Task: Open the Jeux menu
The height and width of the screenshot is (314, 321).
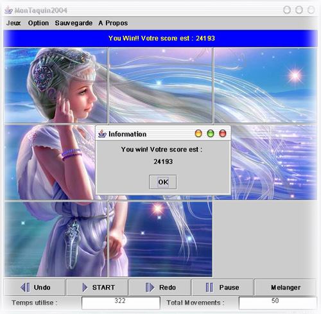Action: pos(13,23)
